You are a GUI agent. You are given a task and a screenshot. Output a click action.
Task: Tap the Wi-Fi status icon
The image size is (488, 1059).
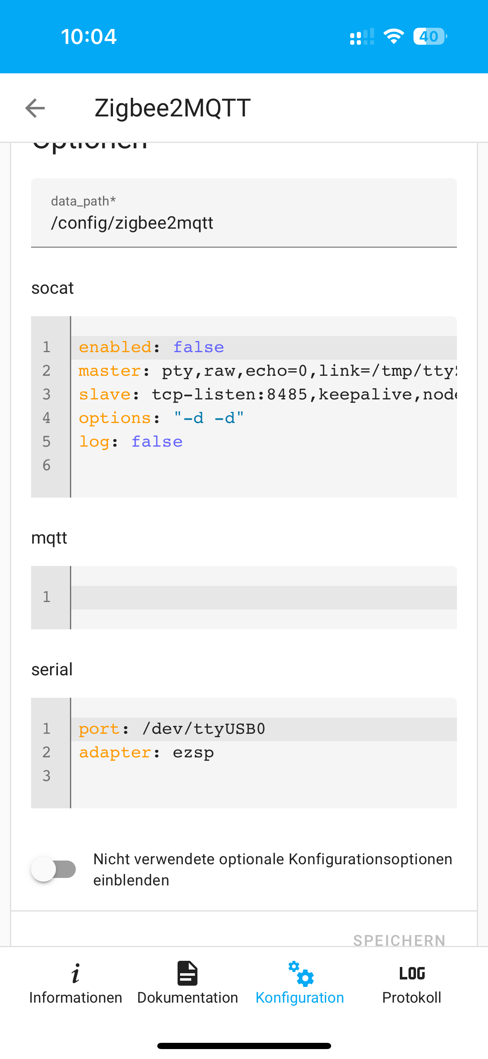394,36
